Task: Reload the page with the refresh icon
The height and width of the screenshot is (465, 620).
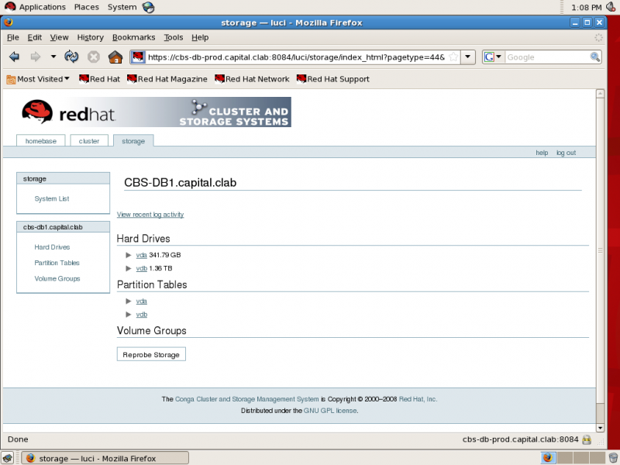Action: point(71,57)
